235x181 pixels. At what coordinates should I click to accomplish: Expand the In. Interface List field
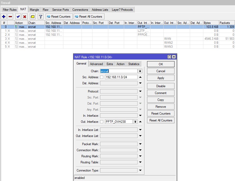coord(140,130)
